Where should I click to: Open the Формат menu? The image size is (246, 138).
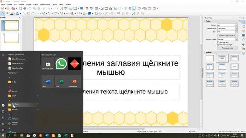click(x=28, y=5)
